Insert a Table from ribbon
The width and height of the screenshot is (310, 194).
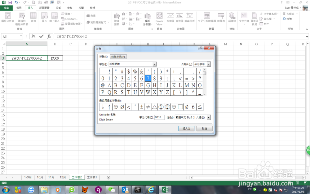[33, 17]
